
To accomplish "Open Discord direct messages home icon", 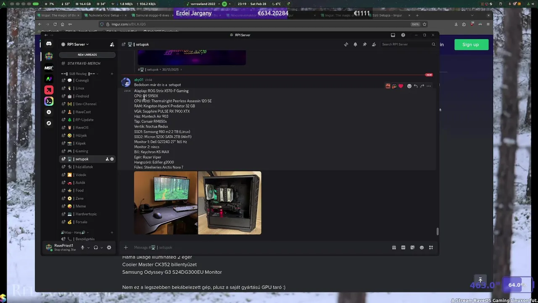I will pyautogui.click(x=49, y=44).
